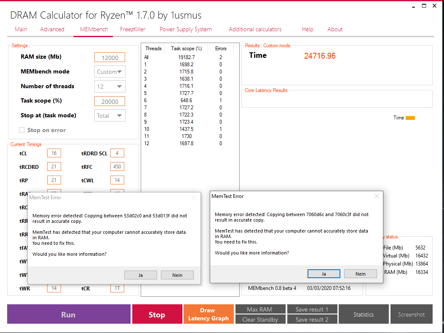
Task: Maximize the DRAM Calculator window
Action: pyautogui.click(x=424, y=6)
